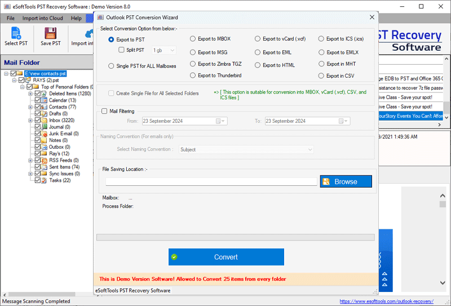The width and height of the screenshot is (451, 306).
Task: Expand the Sync Issues tree node
Action: 30,174
